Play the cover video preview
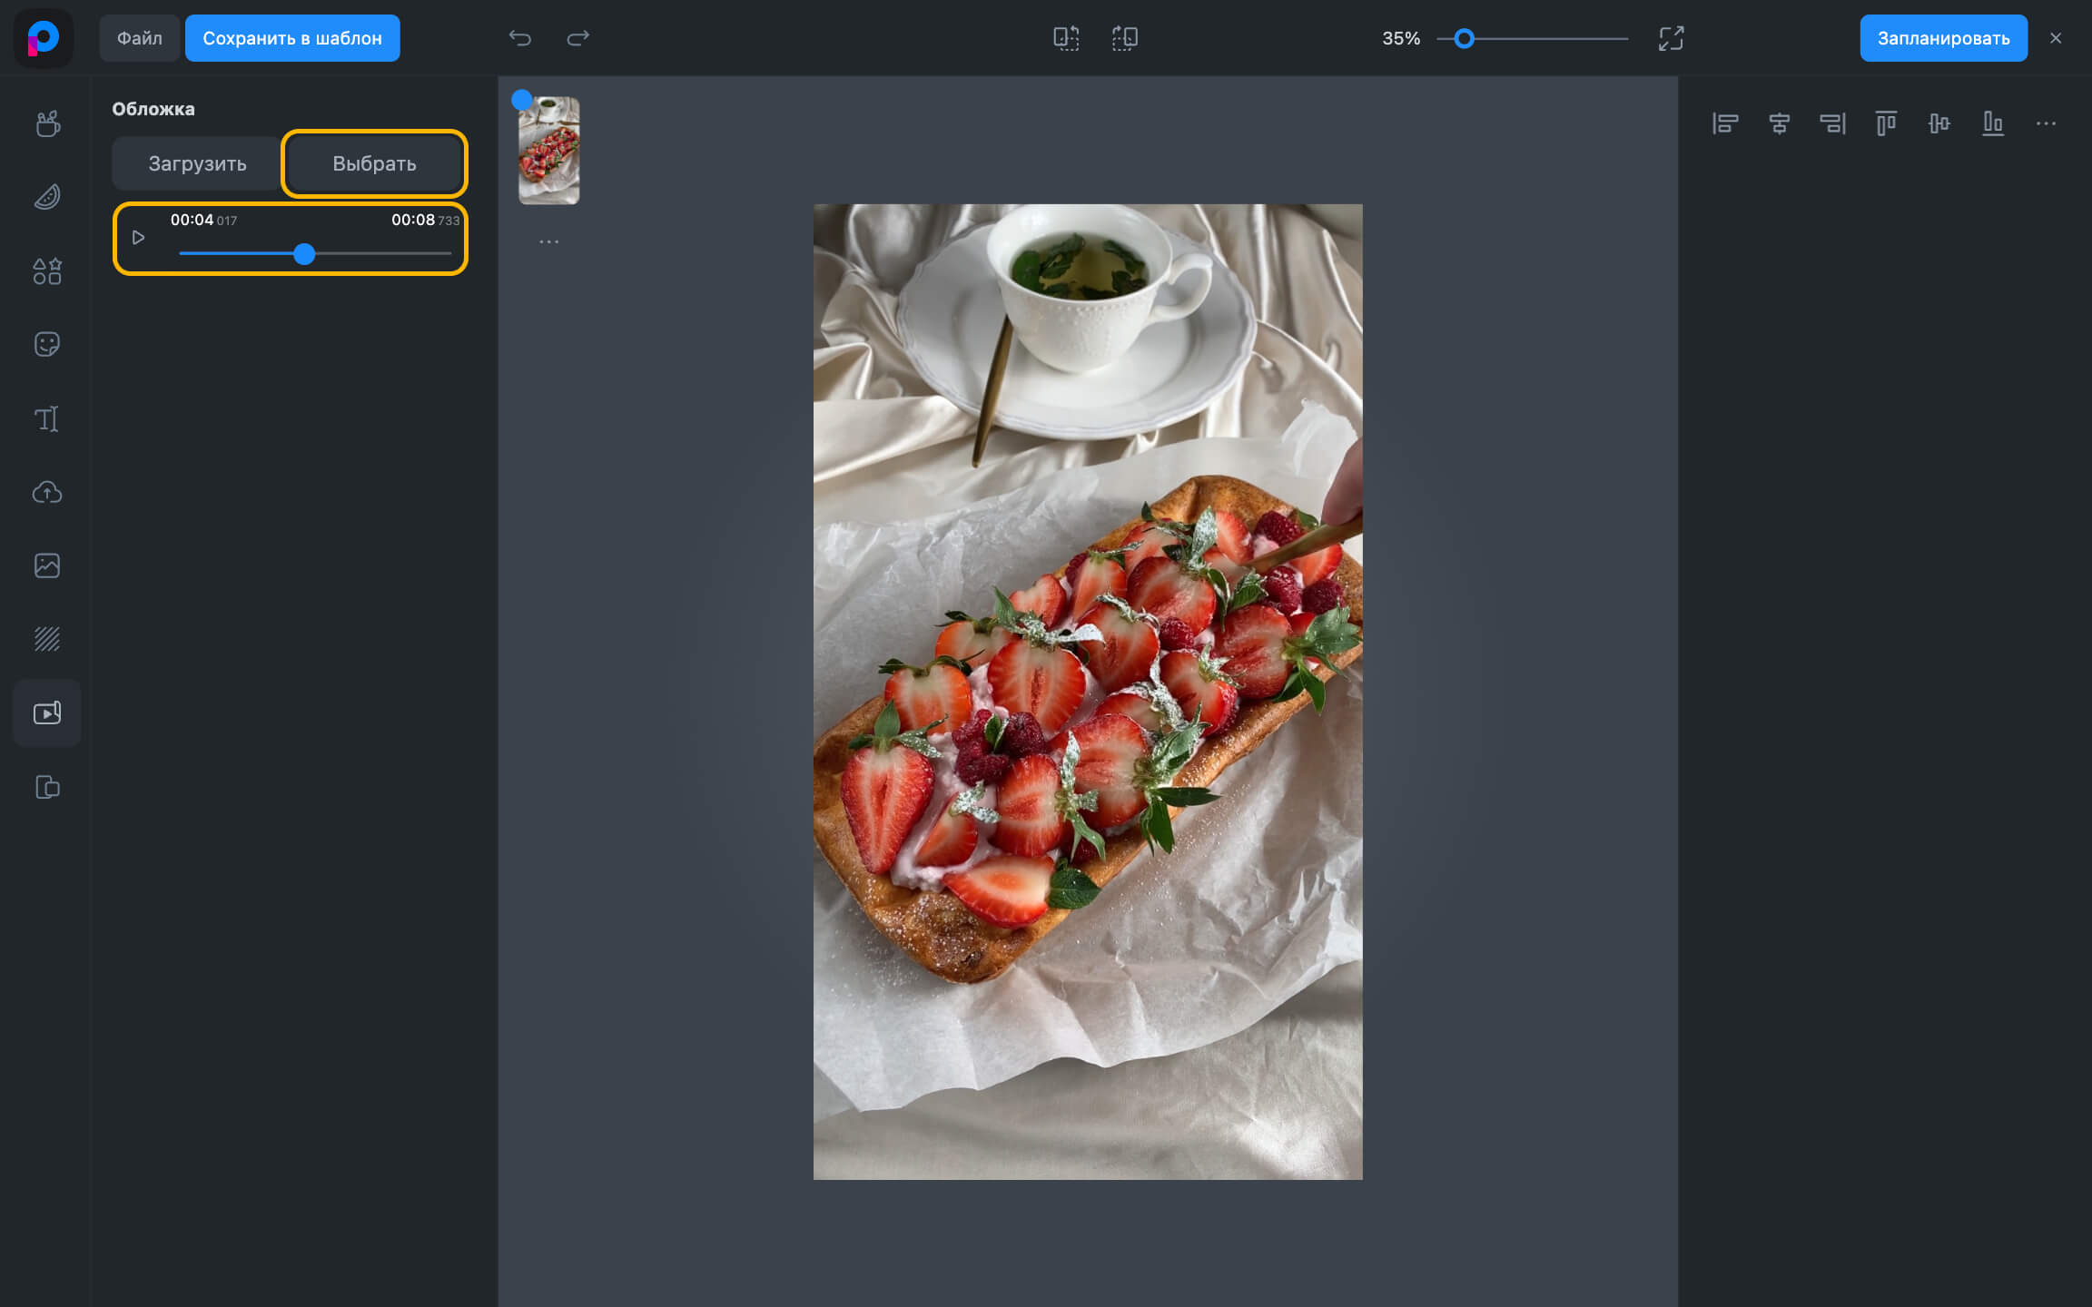Screen dimensions: 2092x1307 point(139,238)
